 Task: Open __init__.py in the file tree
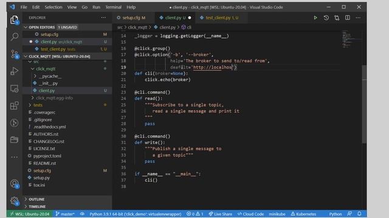pos(48,84)
